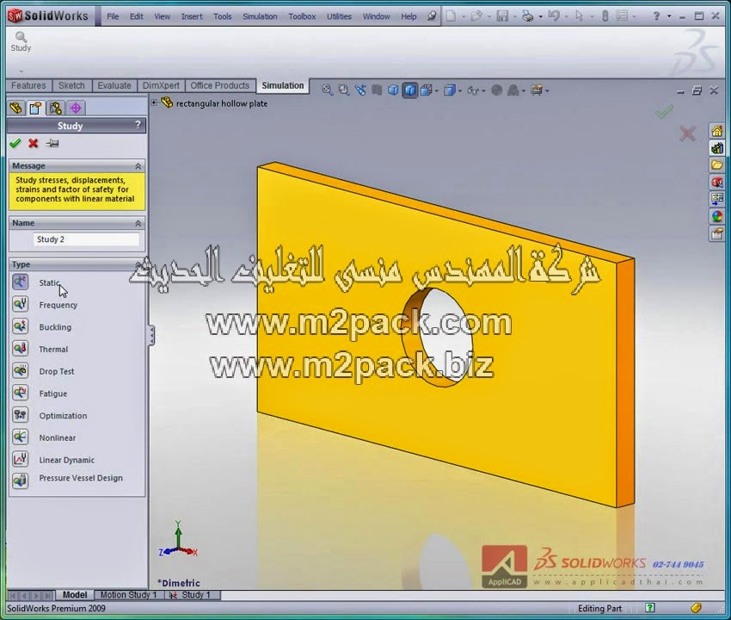
Task: Click the Study 2 name field
Action: click(86, 239)
